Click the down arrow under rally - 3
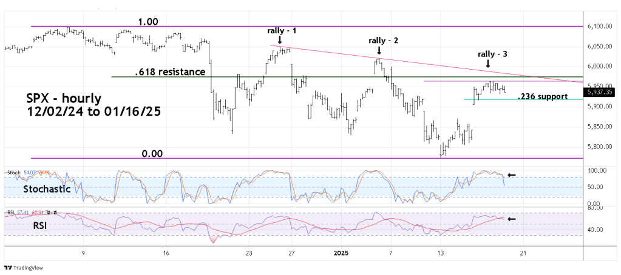 pyautogui.click(x=489, y=64)
